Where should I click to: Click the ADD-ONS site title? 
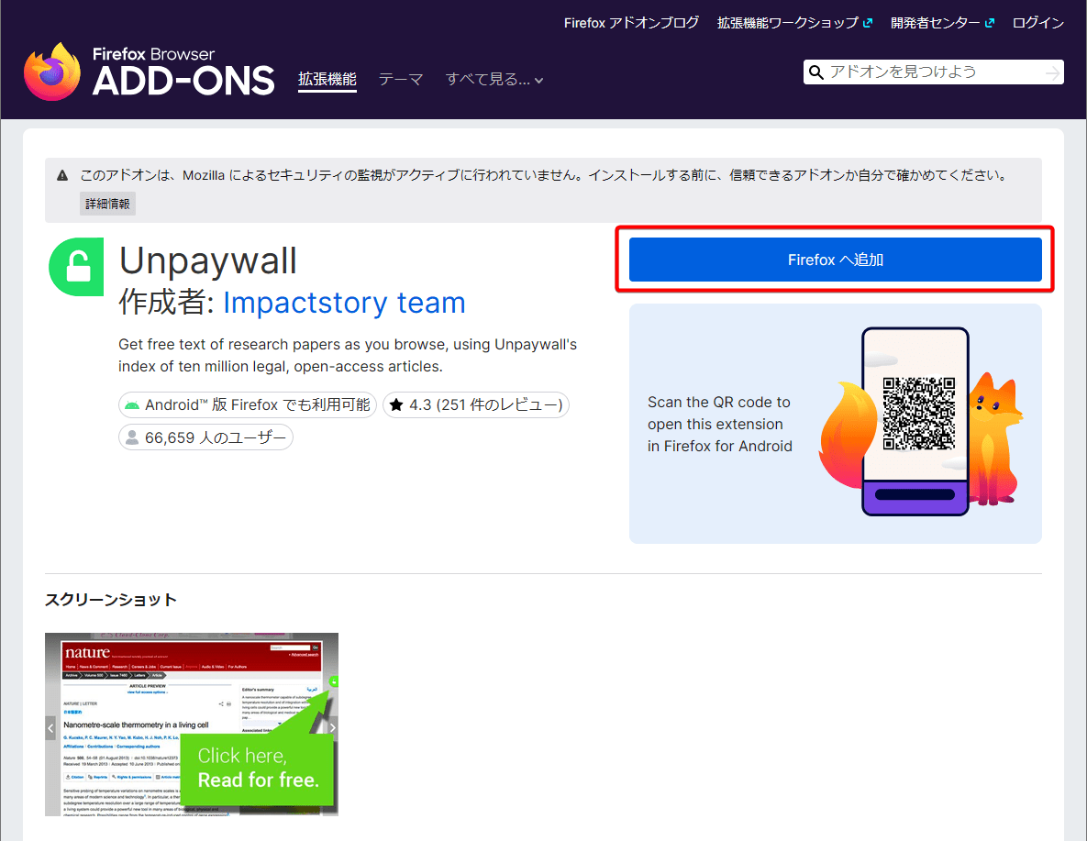[183, 82]
